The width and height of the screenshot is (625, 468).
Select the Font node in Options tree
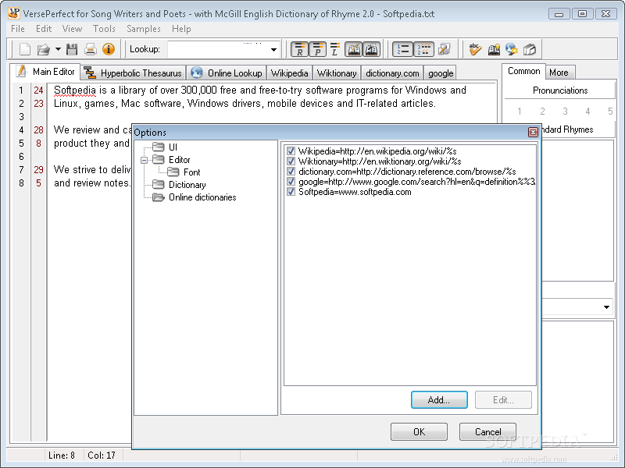(191, 172)
